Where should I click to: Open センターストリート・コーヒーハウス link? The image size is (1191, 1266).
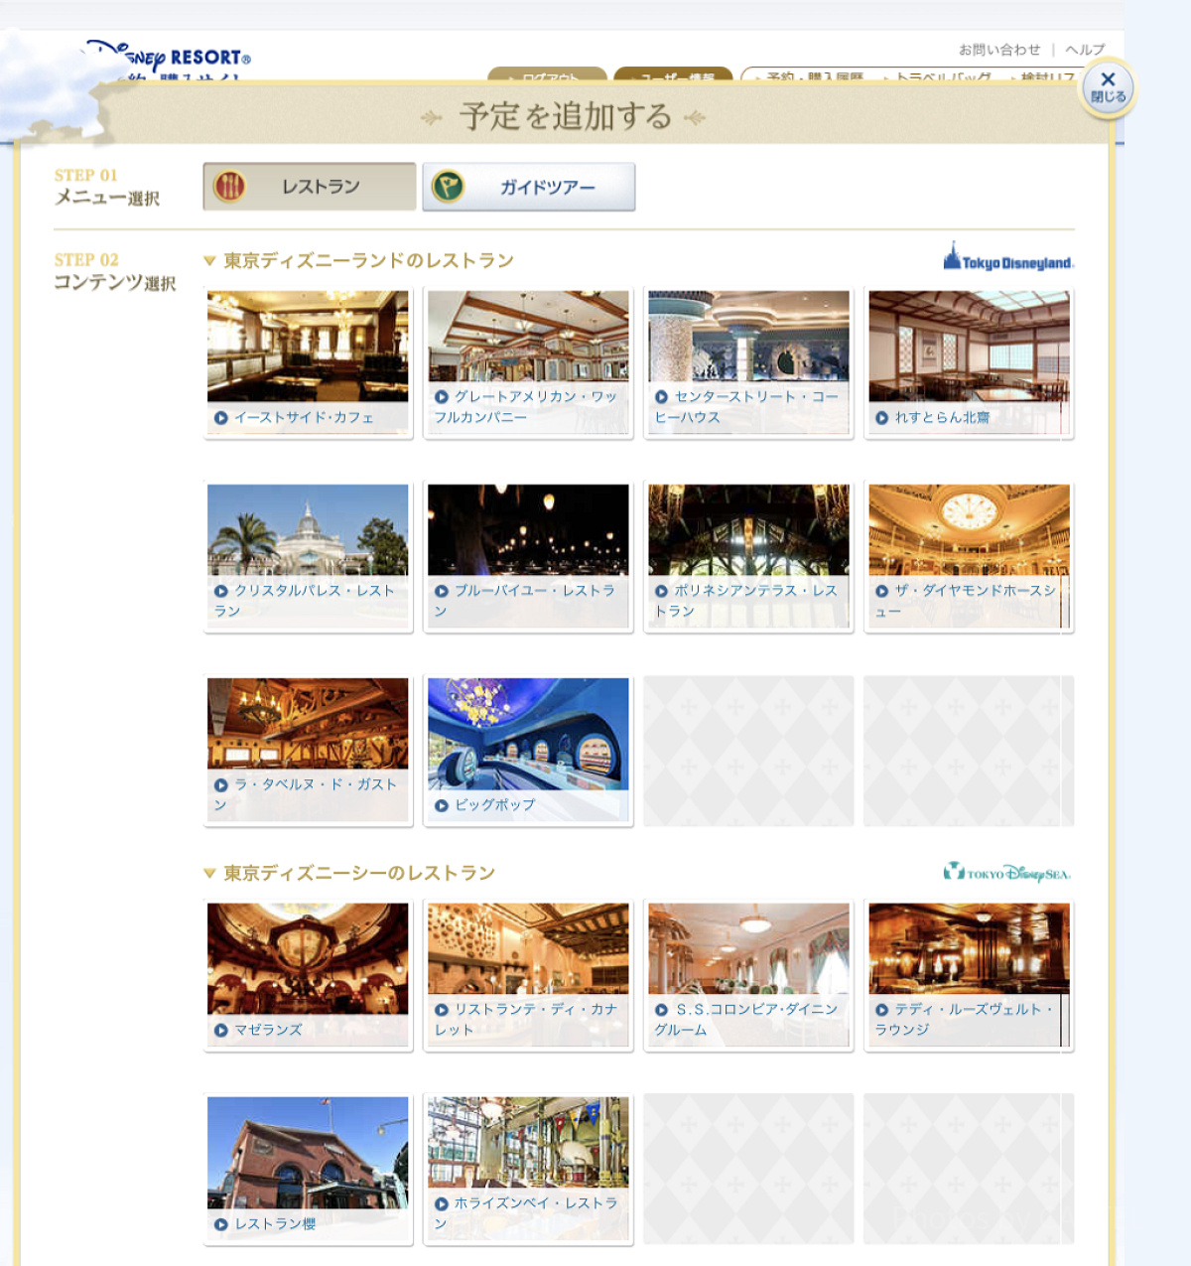[746, 407]
